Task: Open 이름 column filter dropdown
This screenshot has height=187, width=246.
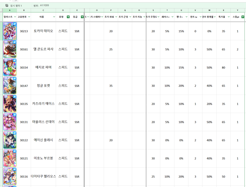Action: coord(54,17)
